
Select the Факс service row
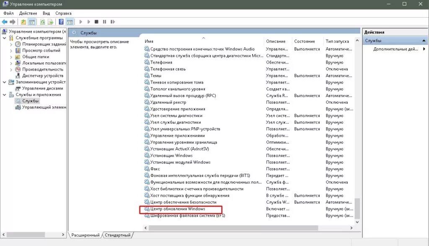click(155, 169)
